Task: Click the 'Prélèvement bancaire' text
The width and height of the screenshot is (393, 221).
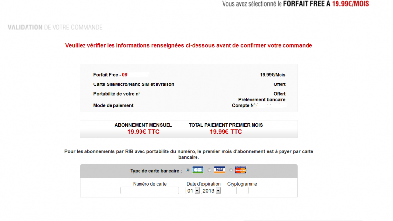Action: coord(262,100)
